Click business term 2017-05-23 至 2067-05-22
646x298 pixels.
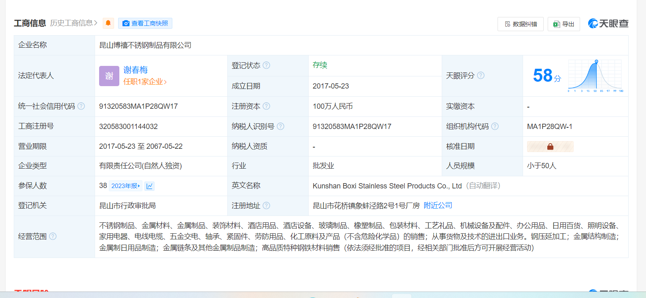point(141,146)
